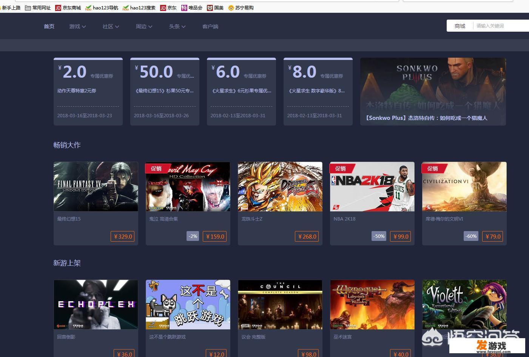Open the Wizrogue Labyrinth of Wizardry cover

point(372,305)
